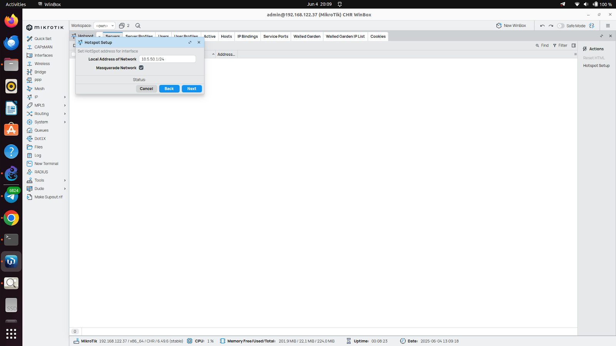The width and height of the screenshot is (616, 346).
Task: Click the Find button
Action: click(542, 45)
